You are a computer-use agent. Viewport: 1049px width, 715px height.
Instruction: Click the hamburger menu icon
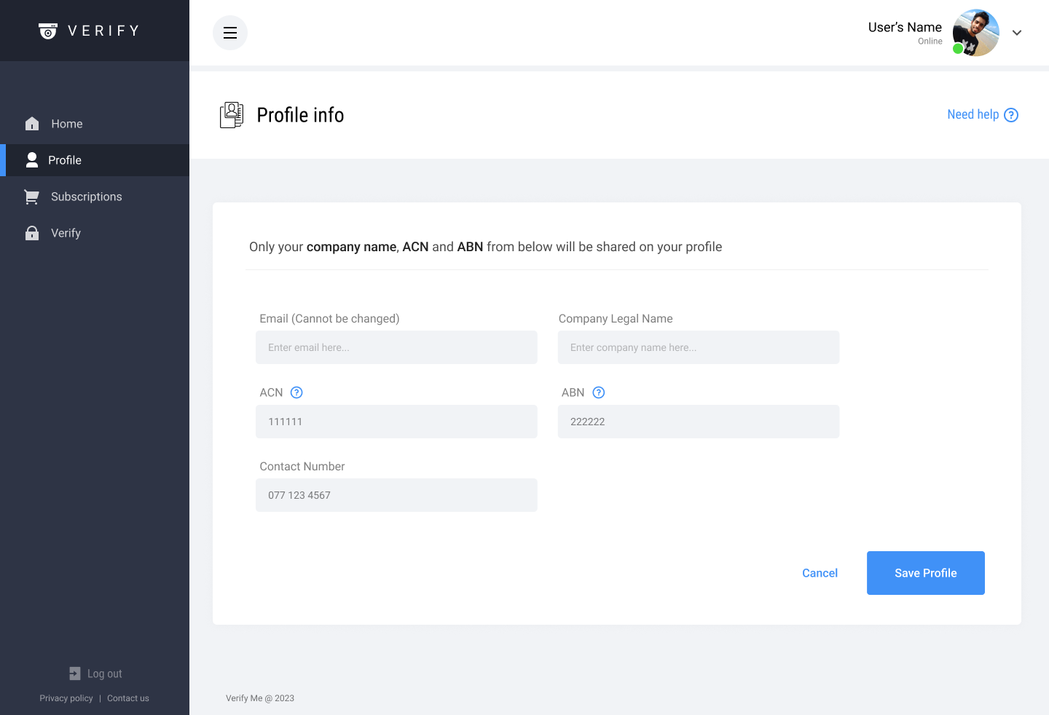[230, 33]
